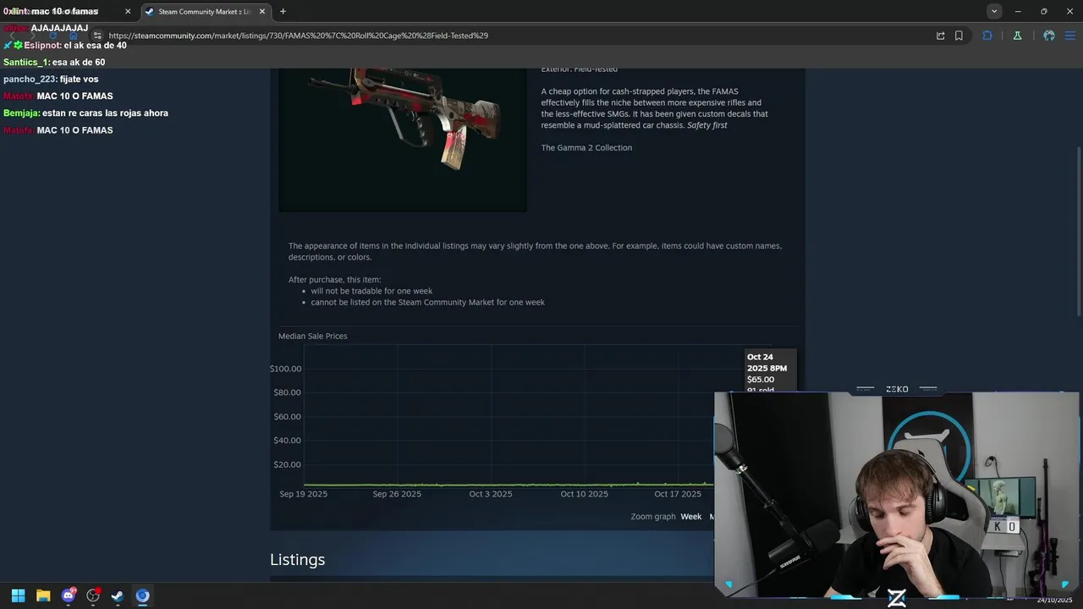Click the page vertical scrollbar thumb
The width and height of the screenshot is (1083, 609).
pyautogui.click(x=1078, y=231)
